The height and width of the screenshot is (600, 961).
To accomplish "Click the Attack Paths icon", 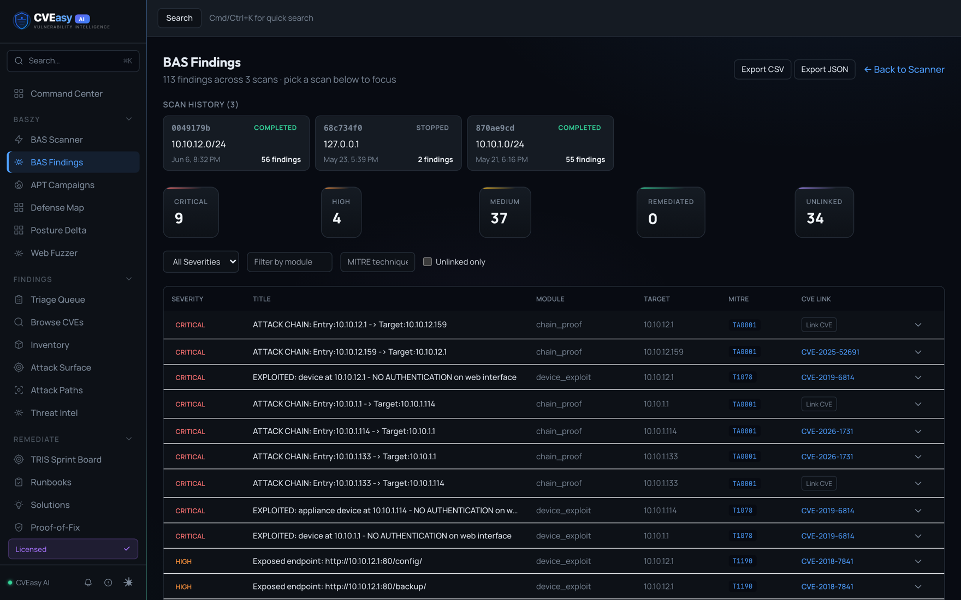I will (19, 390).
